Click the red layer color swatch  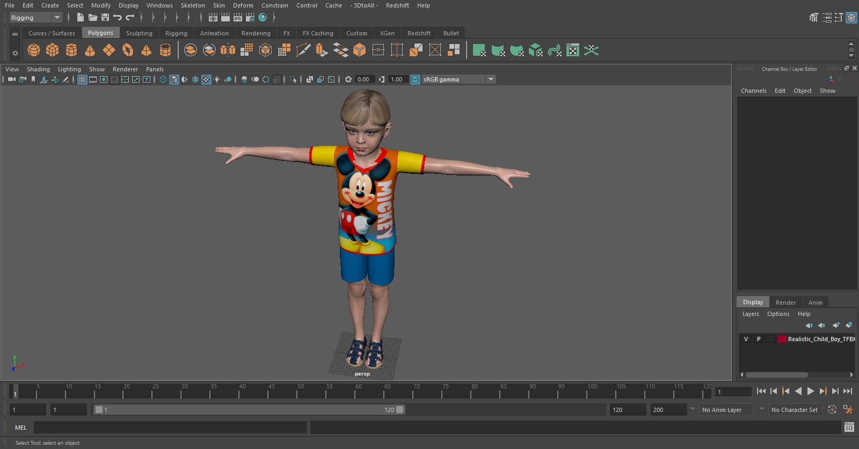point(782,339)
